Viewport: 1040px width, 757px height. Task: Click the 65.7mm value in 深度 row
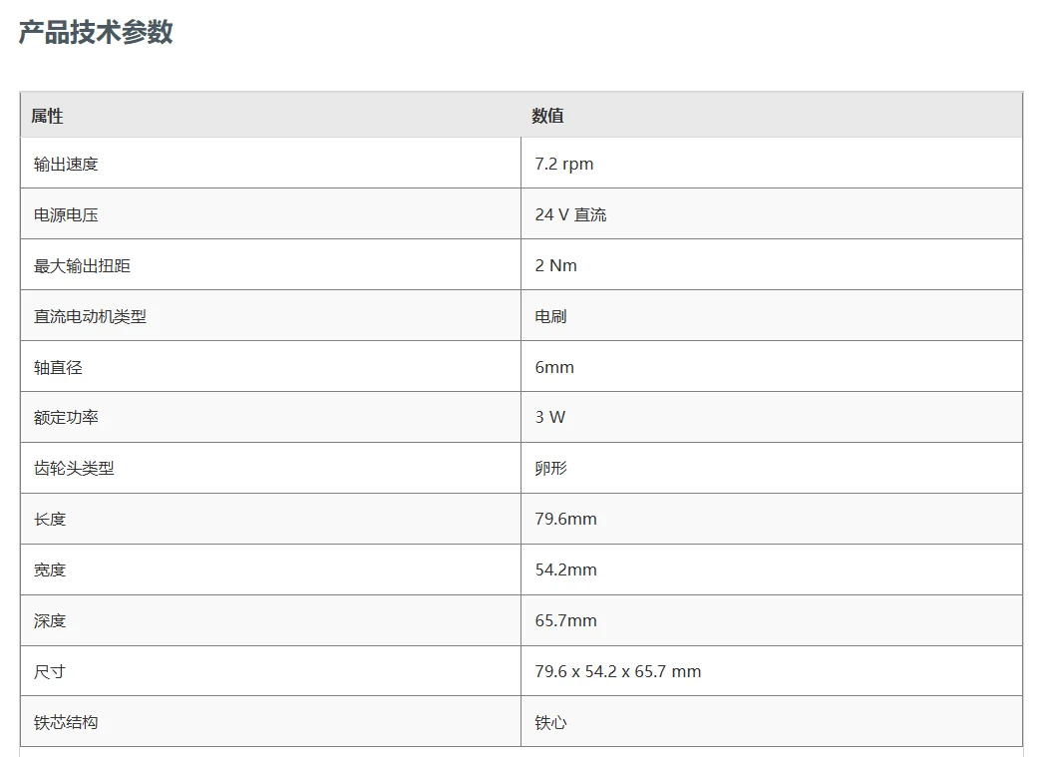coord(565,620)
